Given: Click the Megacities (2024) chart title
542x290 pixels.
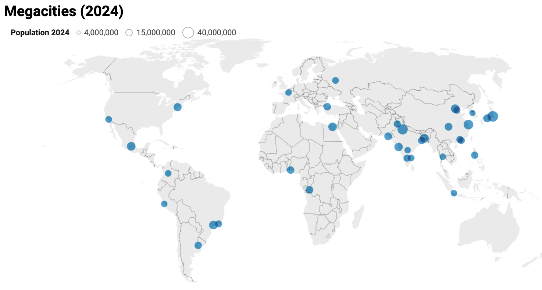Looking at the screenshot, I should (x=64, y=12).
